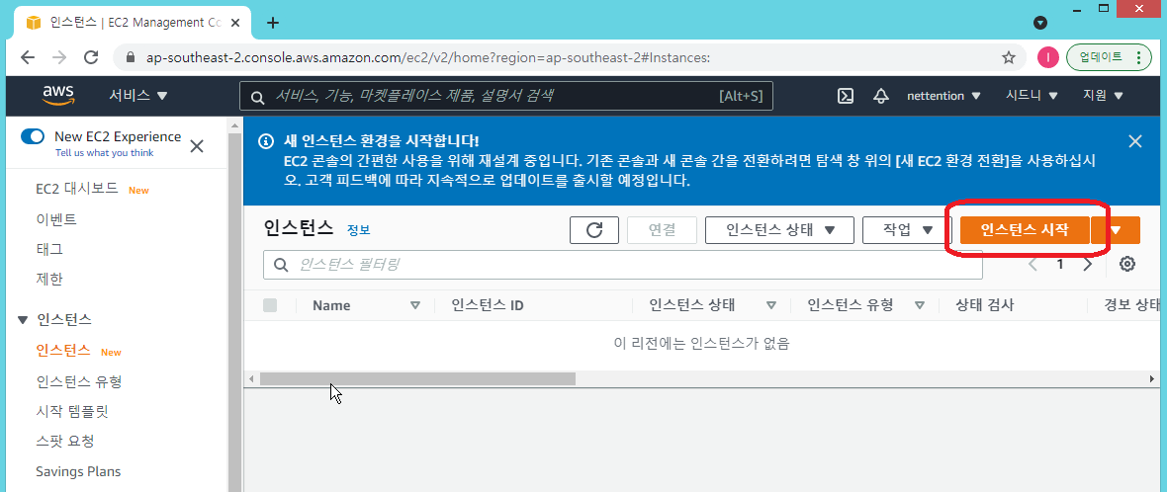Click the orange 인스턴스 시작 button
The height and width of the screenshot is (492, 1167).
pos(1024,230)
